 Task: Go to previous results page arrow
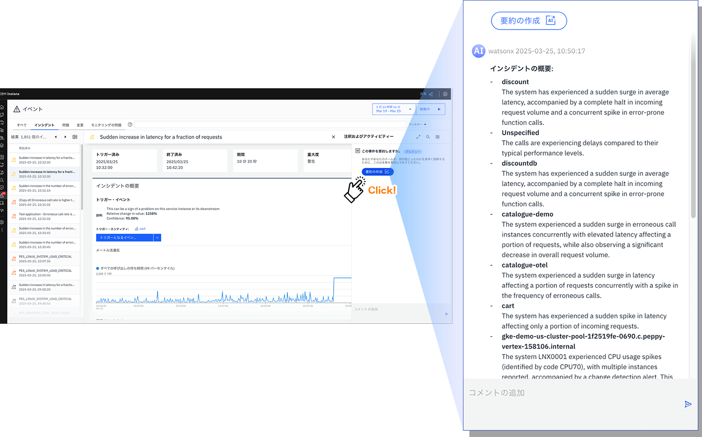click(x=56, y=137)
